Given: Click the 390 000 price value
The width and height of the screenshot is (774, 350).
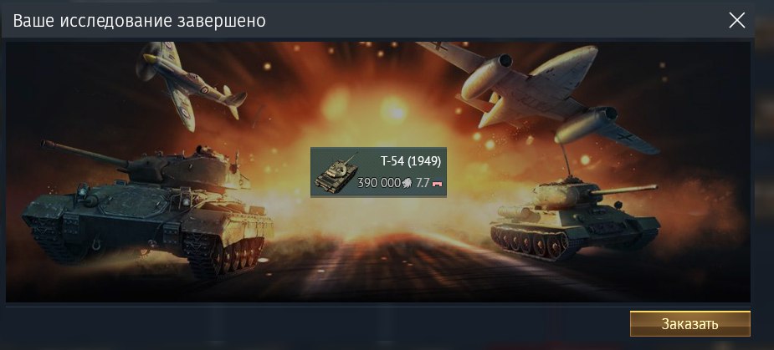Looking at the screenshot, I should tap(378, 184).
